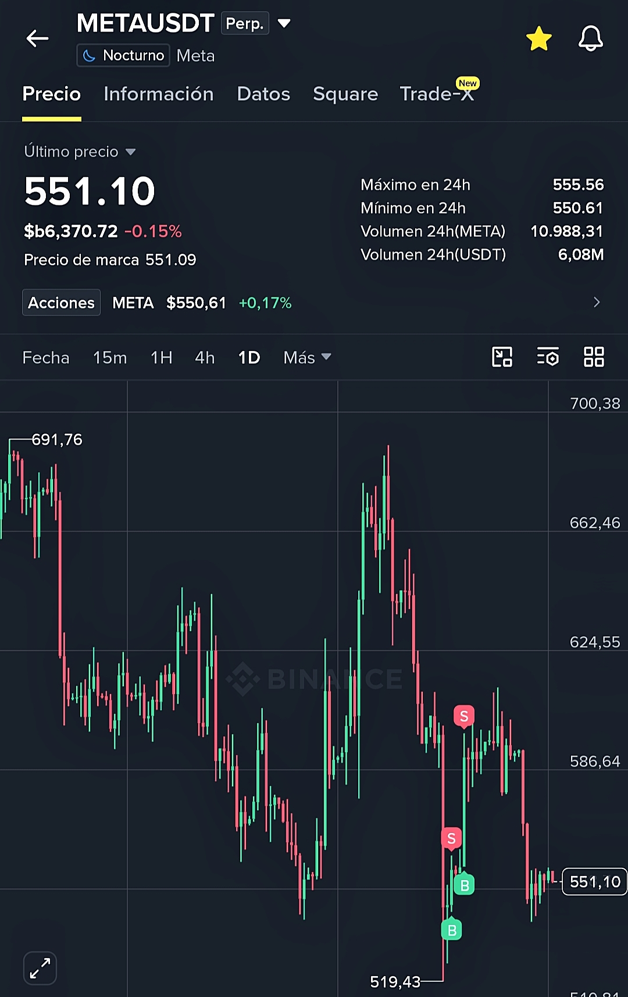The width and height of the screenshot is (628, 997).
Task: Tap the Acciones tag
Action: [61, 303]
